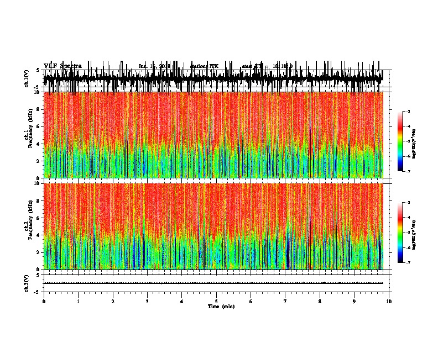Click the ch.1 spectrogram color bar
The image size is (438, 338).
[x=400, y=141]
